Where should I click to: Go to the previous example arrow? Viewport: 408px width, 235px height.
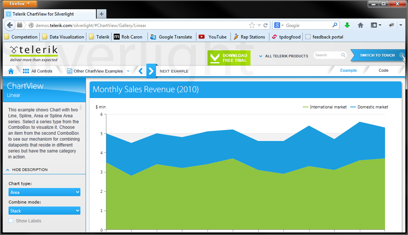tap(140, 71)
